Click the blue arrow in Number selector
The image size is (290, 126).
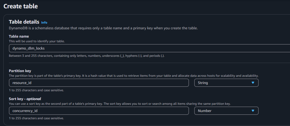click(253, 111)
